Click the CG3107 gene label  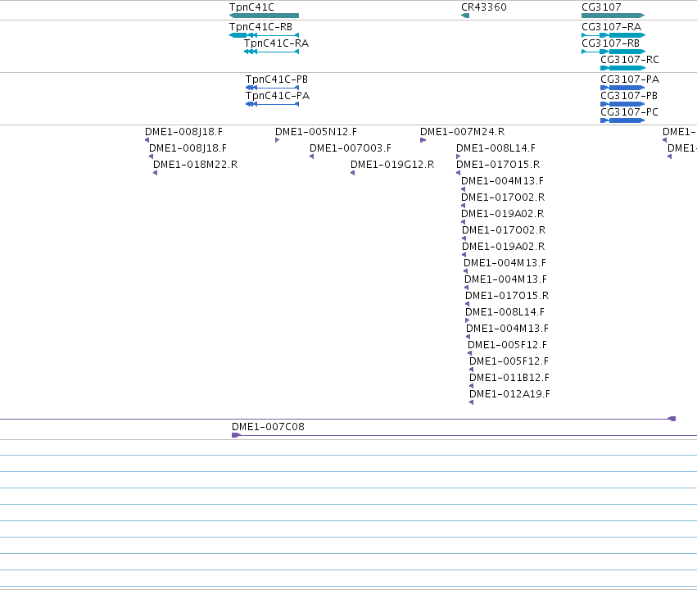pyautogui.click(x=601, y=7)
